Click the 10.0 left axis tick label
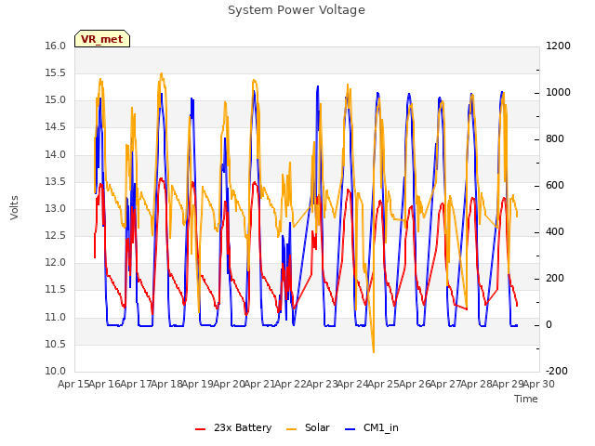 56,372
